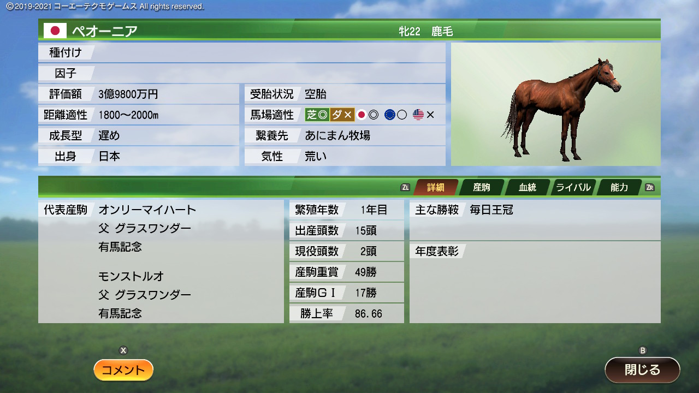Image resolution: width=699 pixels, height=393 pixels.
Task: Click the 気性 label
Action: [272, 156]
